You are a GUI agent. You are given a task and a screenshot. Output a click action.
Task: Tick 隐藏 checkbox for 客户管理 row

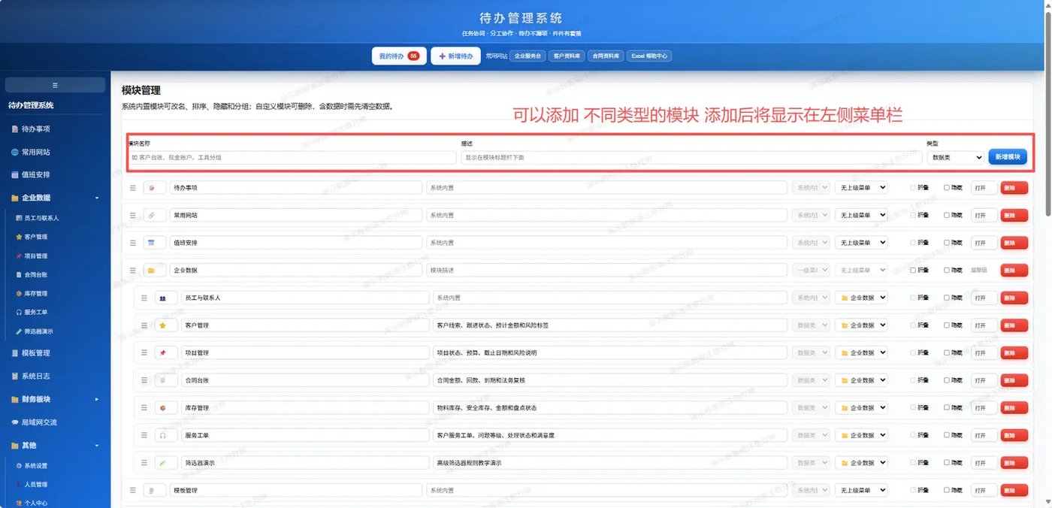tap(947, 325)
